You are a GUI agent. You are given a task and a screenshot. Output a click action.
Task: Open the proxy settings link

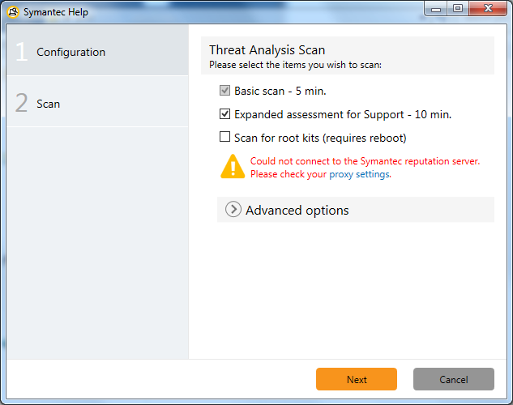(x=360, y=174)
